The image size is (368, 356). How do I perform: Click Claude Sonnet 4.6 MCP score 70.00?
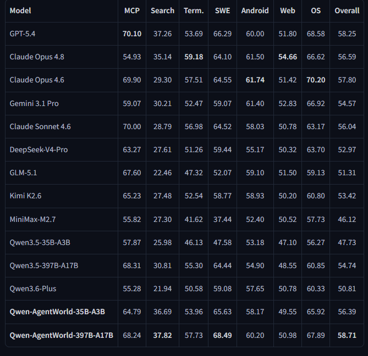click(132, 126)
